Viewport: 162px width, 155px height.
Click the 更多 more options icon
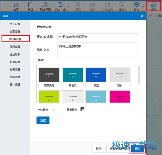(137, 6)
